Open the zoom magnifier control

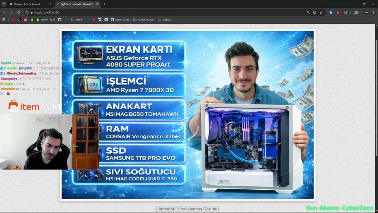(308, 12)
